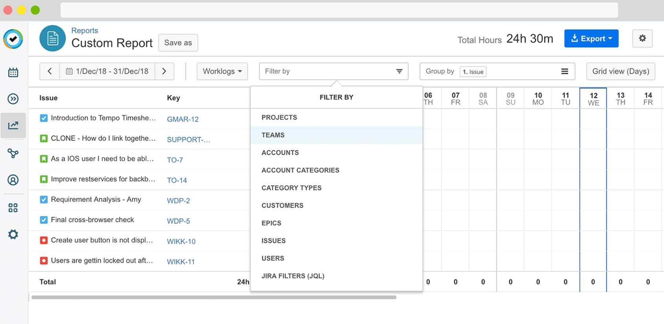Select ACCOUNT CATEGORIES filter option

[x=337, y=170]
